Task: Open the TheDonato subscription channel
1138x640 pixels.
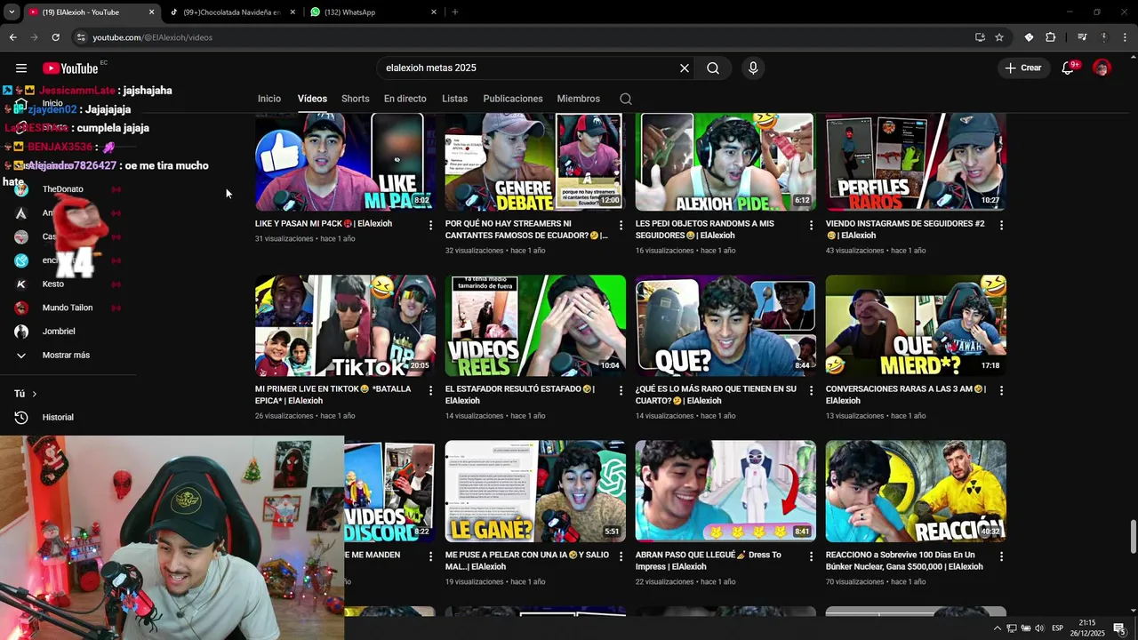Action: 63,189
